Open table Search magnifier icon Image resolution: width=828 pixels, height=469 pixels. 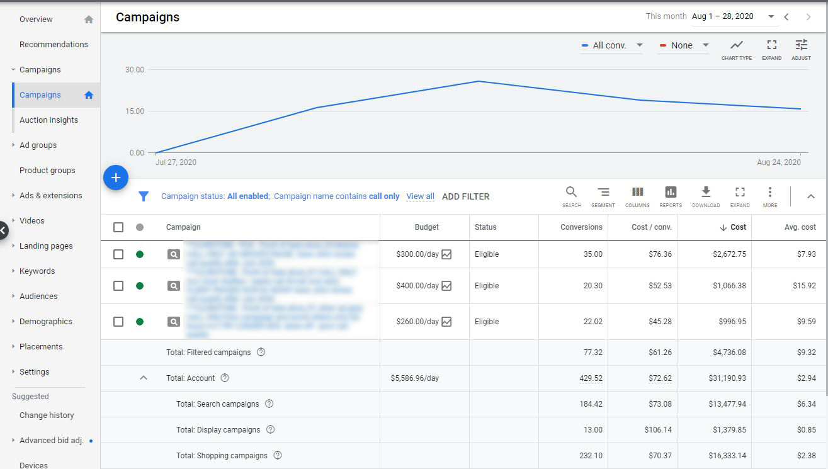571,192
